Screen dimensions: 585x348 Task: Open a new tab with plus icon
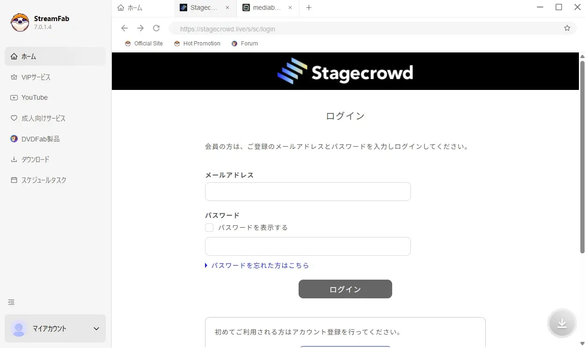[x=308, y=7]
